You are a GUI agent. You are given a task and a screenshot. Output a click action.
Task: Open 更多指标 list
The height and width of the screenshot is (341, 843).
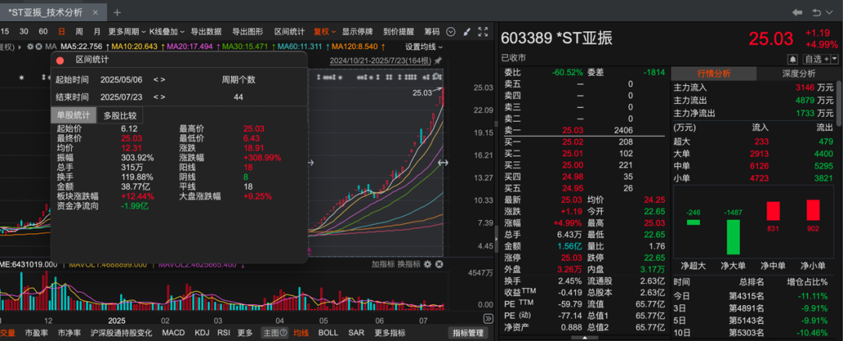pyautogui.click(x=389, y=333)
